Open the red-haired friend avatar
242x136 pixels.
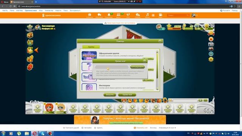coord(49,108)
